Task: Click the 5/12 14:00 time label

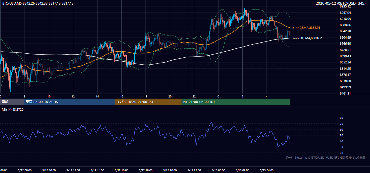Action: [x=97, y=170]
